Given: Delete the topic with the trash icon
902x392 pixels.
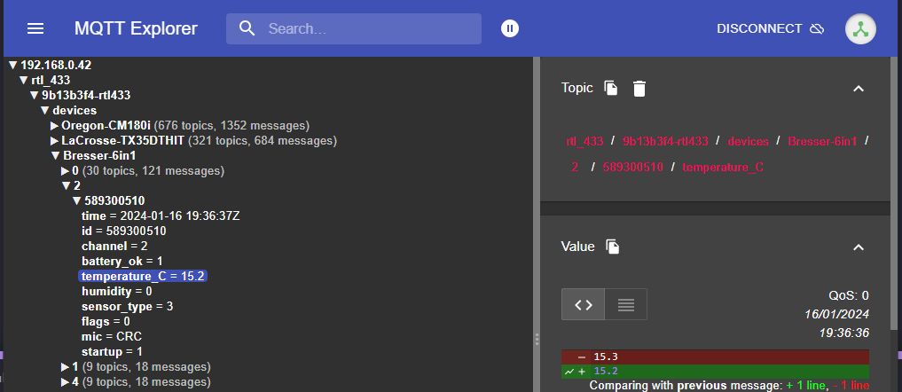Looking at the screenshot, I should (639, 88).
